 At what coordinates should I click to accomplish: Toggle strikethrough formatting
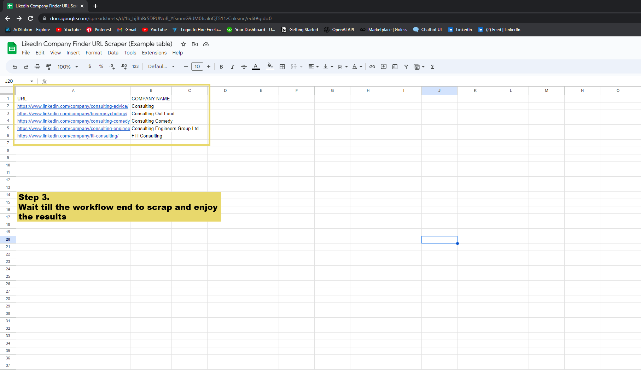[x=244, y=67]
